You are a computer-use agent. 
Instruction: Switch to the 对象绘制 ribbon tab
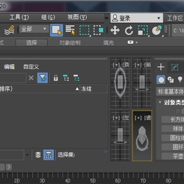coord(70,42)
